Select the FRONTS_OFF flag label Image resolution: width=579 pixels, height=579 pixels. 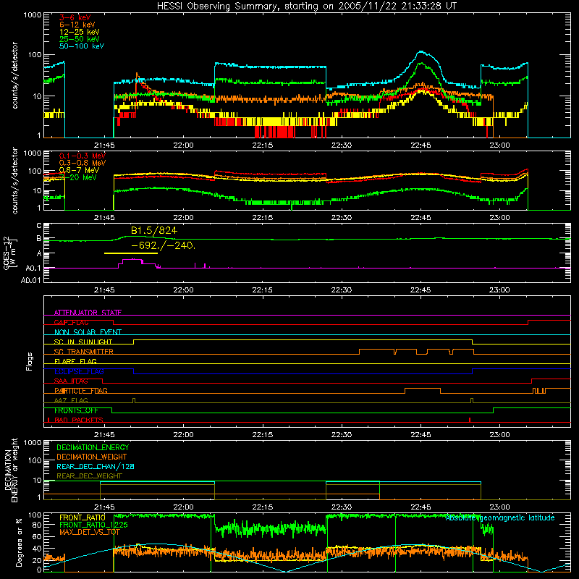pos(76,410)
